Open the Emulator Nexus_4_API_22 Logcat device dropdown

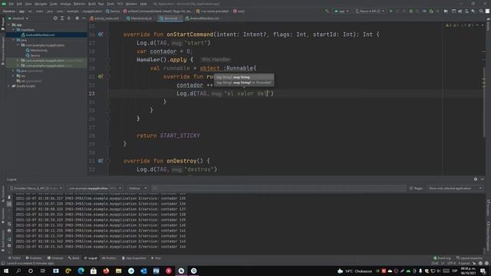click(x=36, y=188)
